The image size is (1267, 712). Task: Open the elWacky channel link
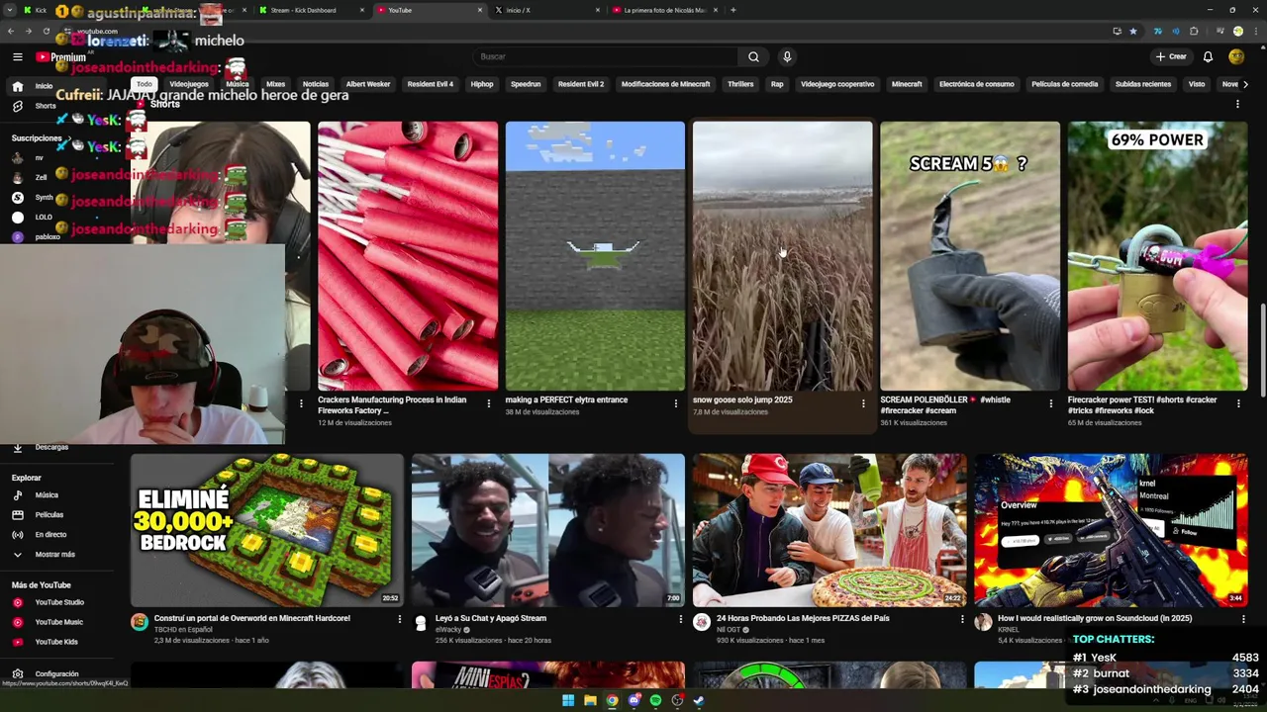pos(451,629)
